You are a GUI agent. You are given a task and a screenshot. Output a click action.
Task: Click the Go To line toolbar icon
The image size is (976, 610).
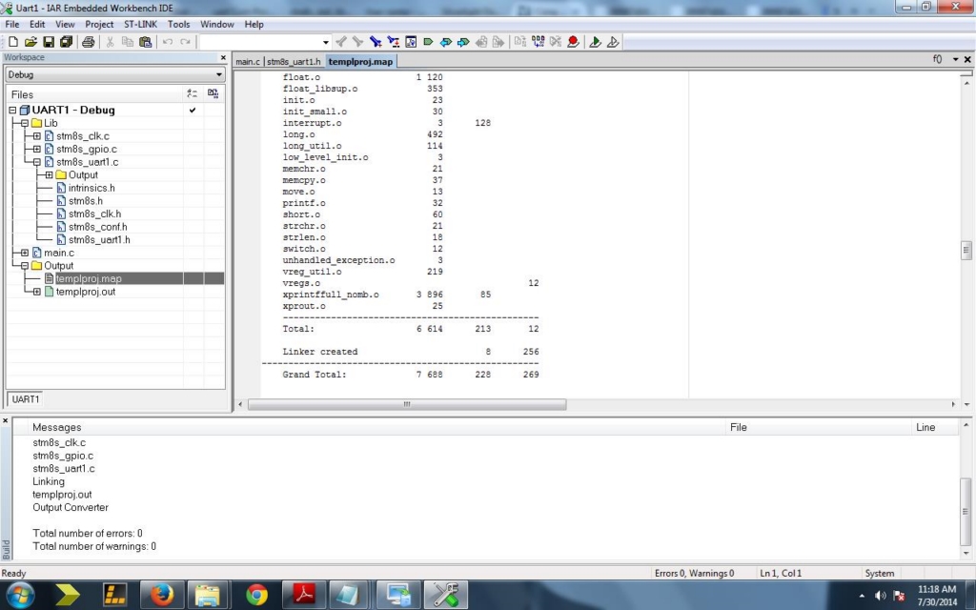pos(411,42)
